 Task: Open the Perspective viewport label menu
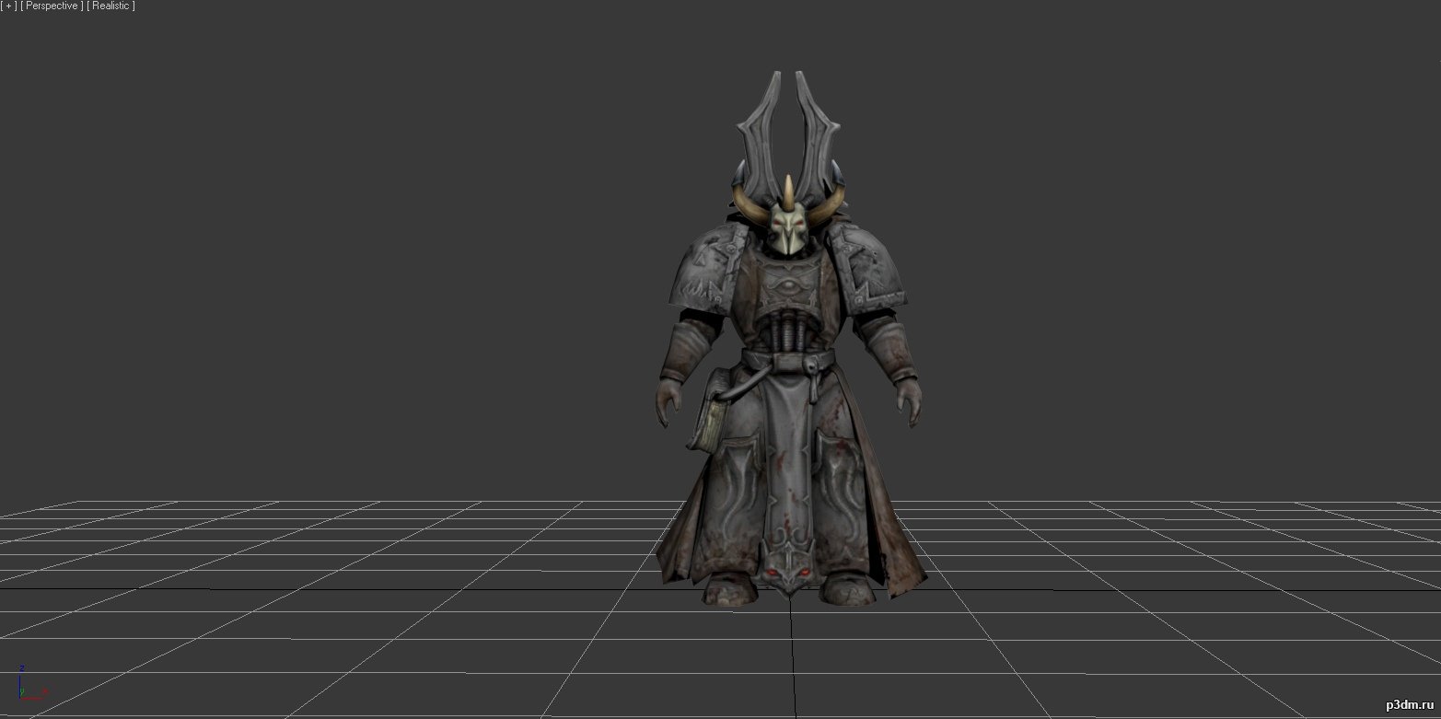(x=51, y=6)
